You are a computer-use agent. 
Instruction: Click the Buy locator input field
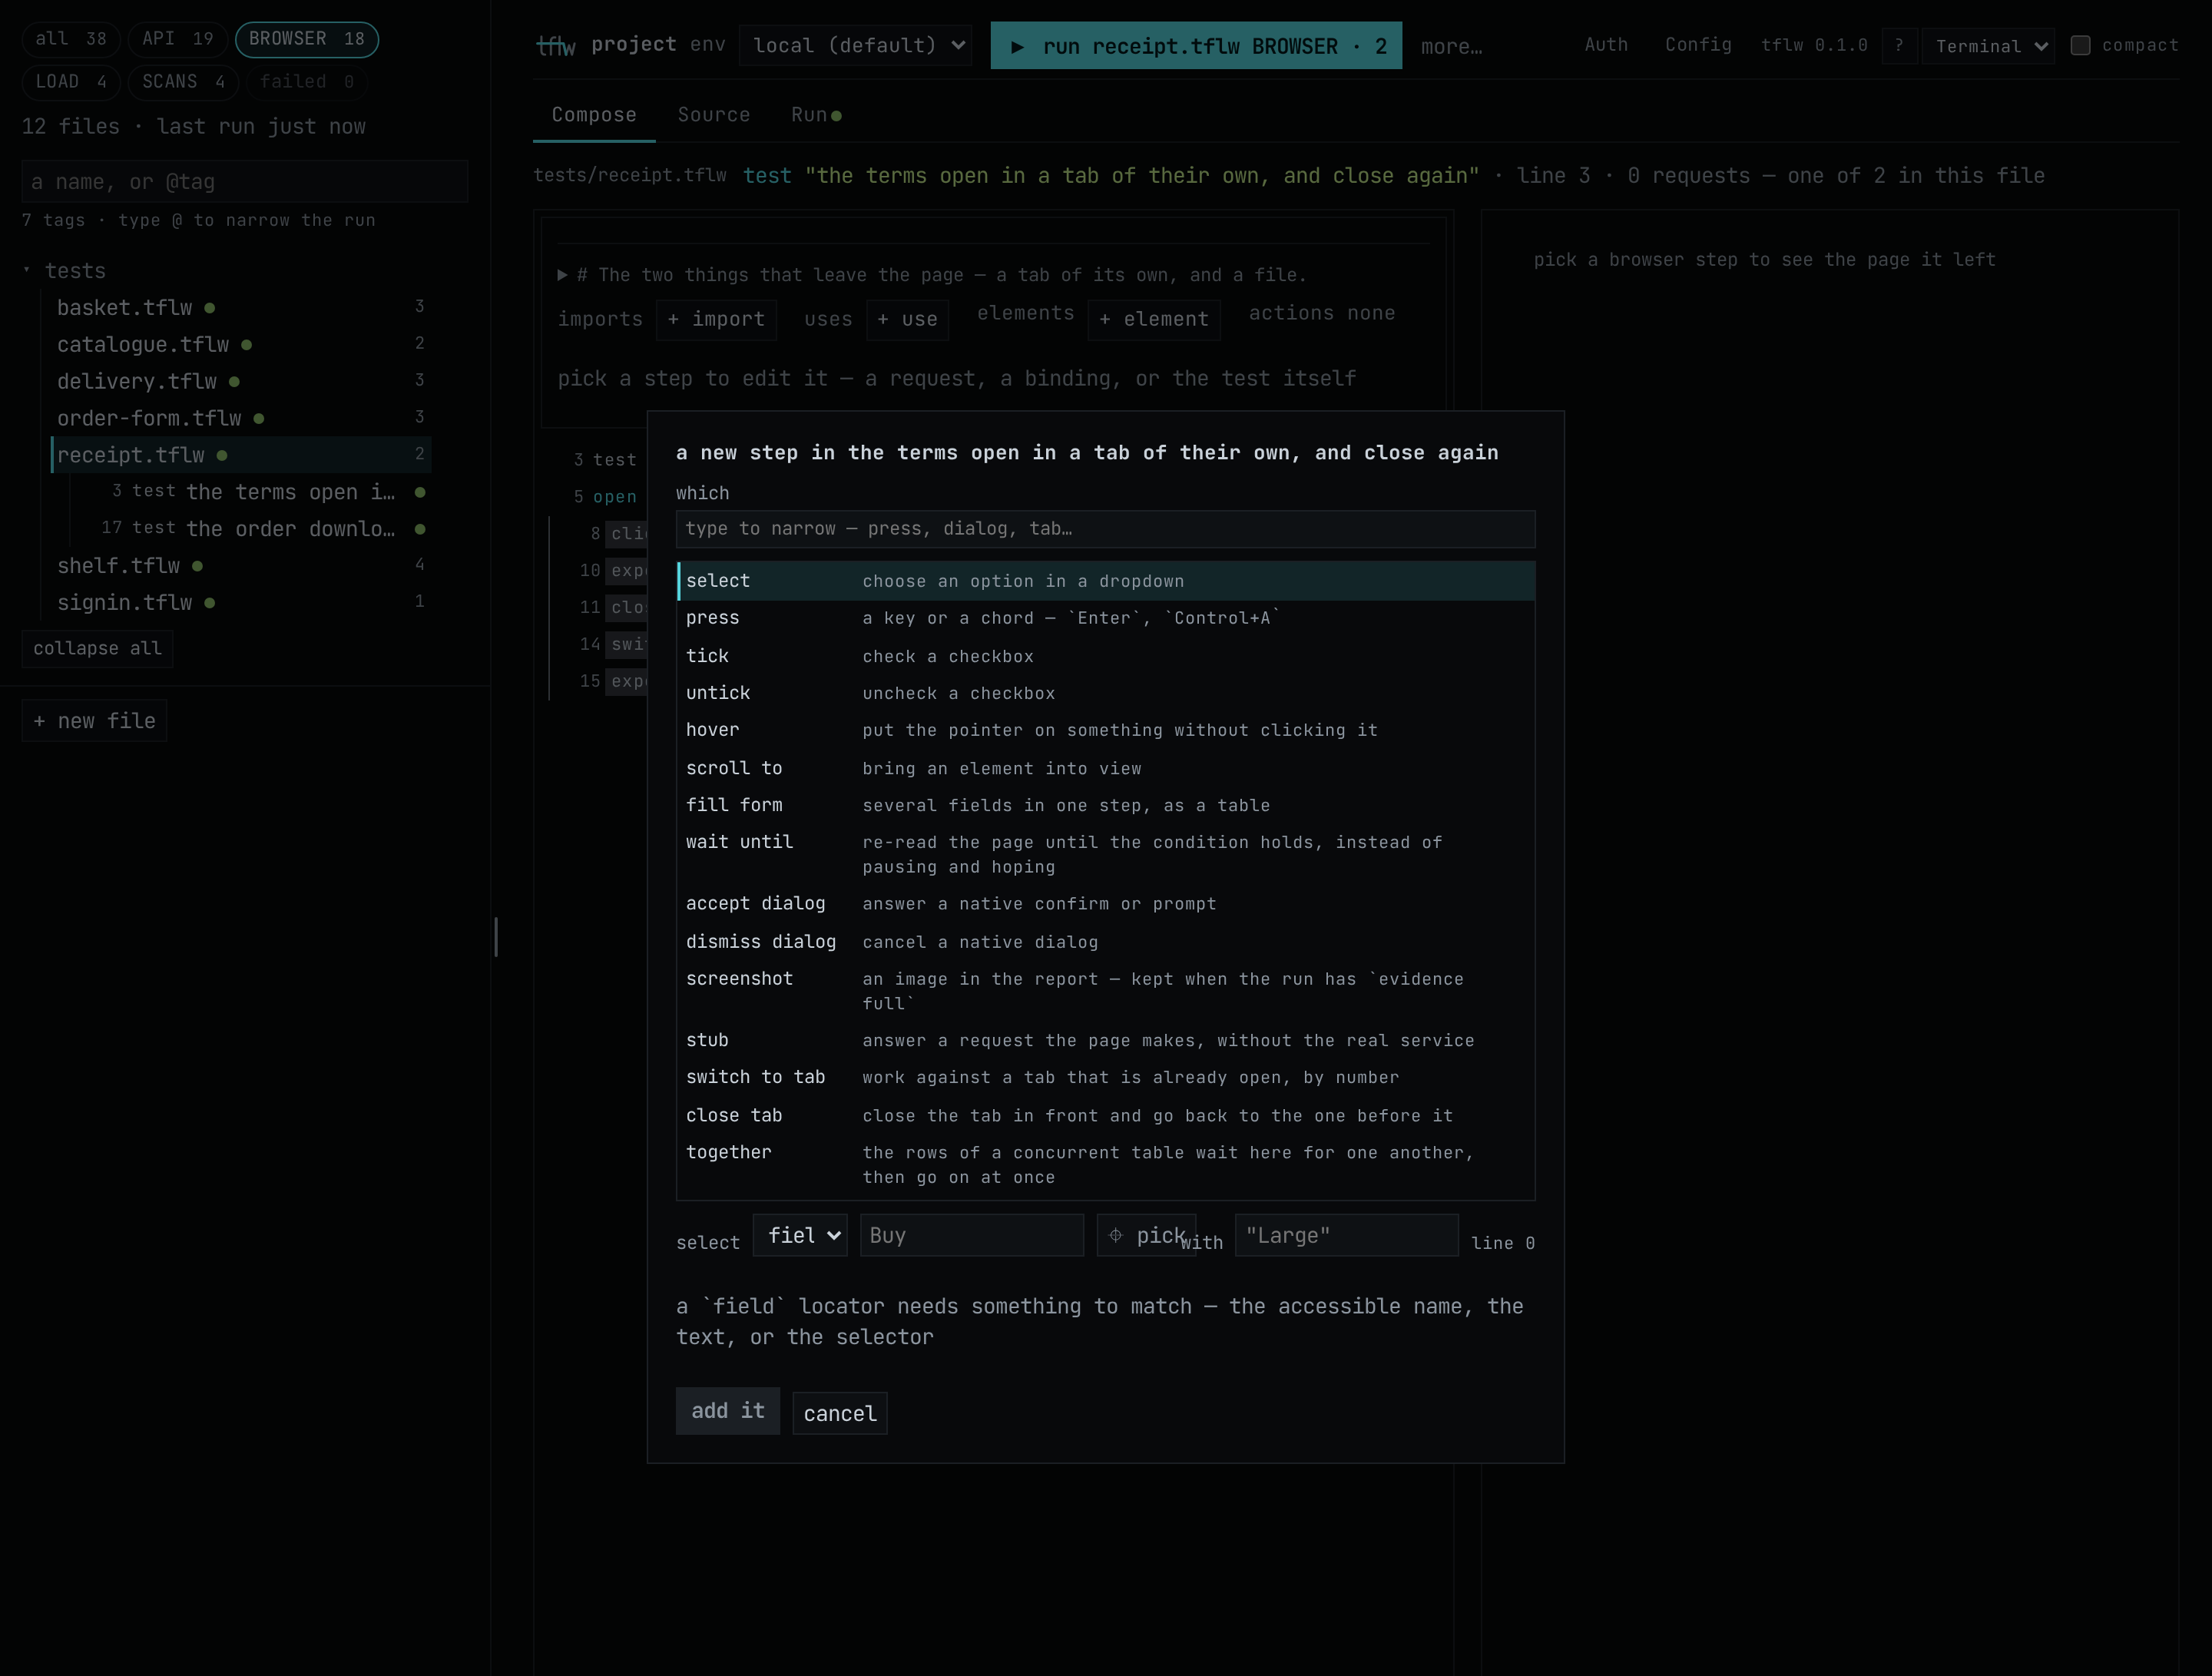pos(971,1235)
